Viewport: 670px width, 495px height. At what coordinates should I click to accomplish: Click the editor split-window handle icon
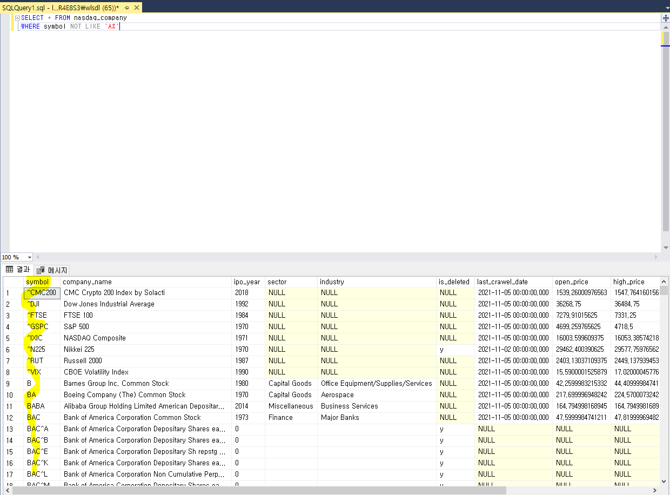click(x=666, y=18)
